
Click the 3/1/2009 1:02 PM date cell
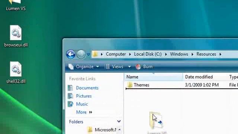click(202, 85)
